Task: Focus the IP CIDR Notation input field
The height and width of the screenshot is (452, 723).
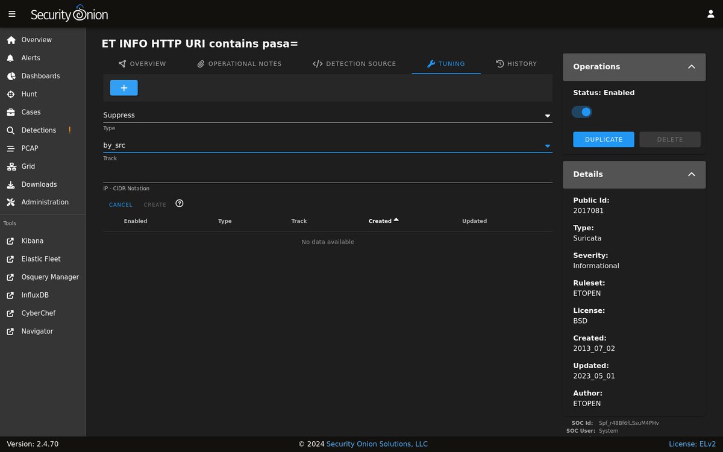Action: pos(328,175)
